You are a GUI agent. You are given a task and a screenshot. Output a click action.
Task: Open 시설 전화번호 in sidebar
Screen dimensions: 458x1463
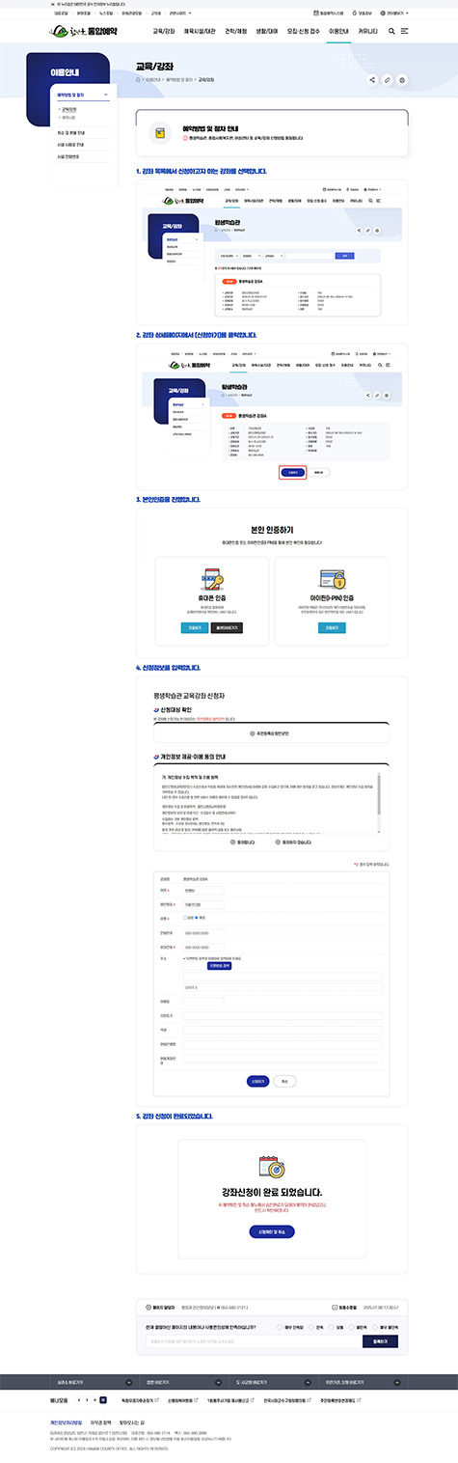coord(68,155)
